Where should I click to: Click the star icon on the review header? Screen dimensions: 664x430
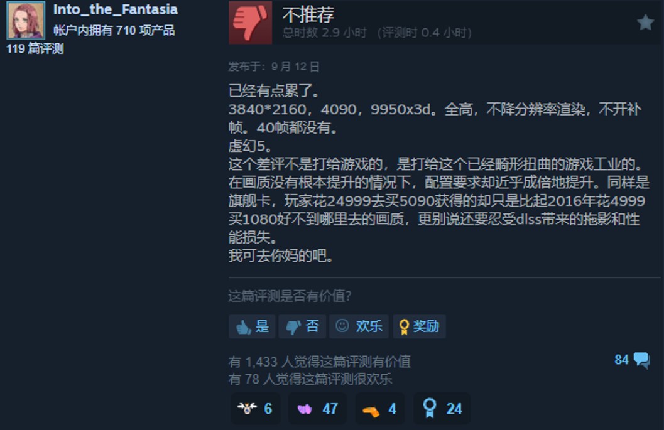[645, 23]
